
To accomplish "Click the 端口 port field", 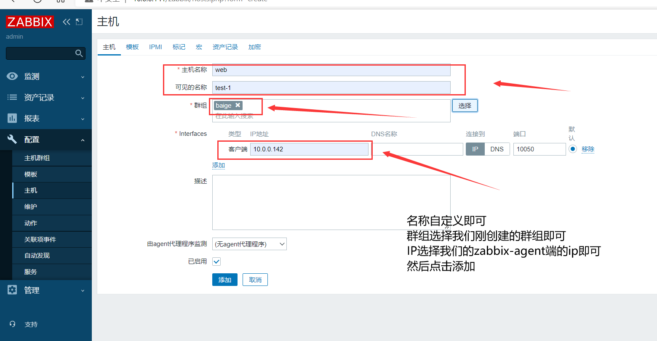I will [539, 149].
